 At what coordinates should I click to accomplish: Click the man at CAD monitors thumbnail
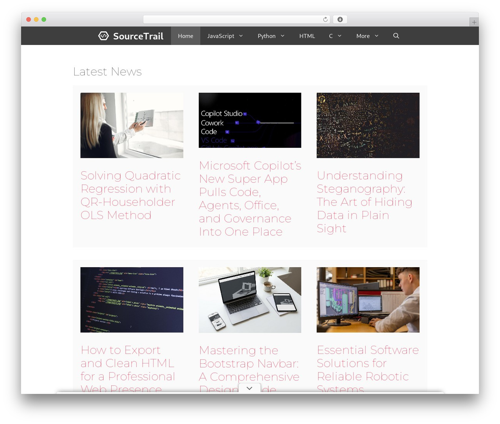click(x=368, y=300)
